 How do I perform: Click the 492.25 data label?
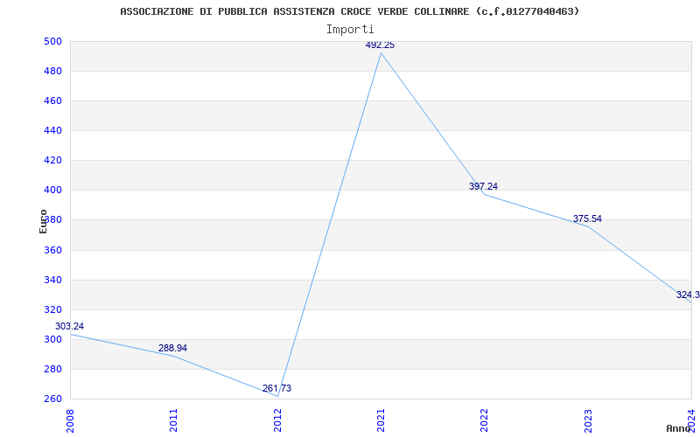(x=380, y=45)
